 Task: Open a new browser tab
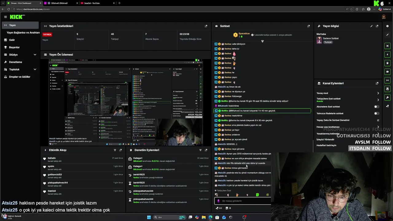[119, 3]
